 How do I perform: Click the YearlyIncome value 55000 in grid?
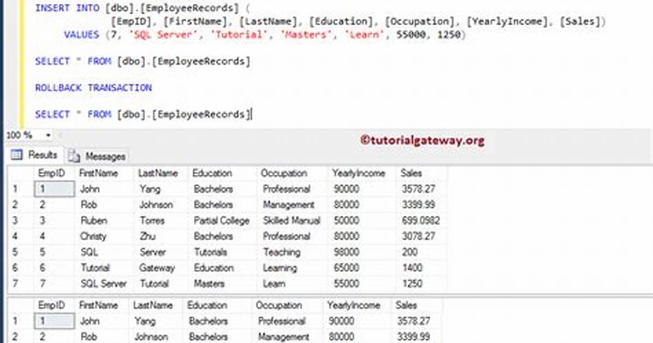pos(347,284)
